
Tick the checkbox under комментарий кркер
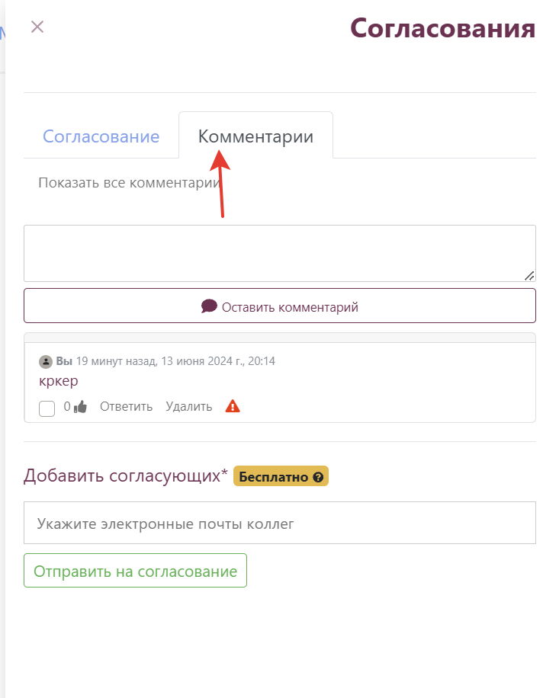47,408
